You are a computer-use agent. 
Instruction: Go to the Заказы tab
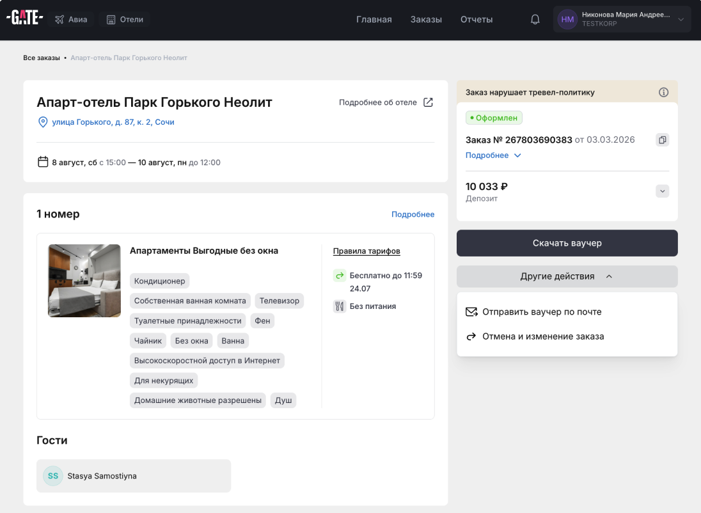point(426,20)
